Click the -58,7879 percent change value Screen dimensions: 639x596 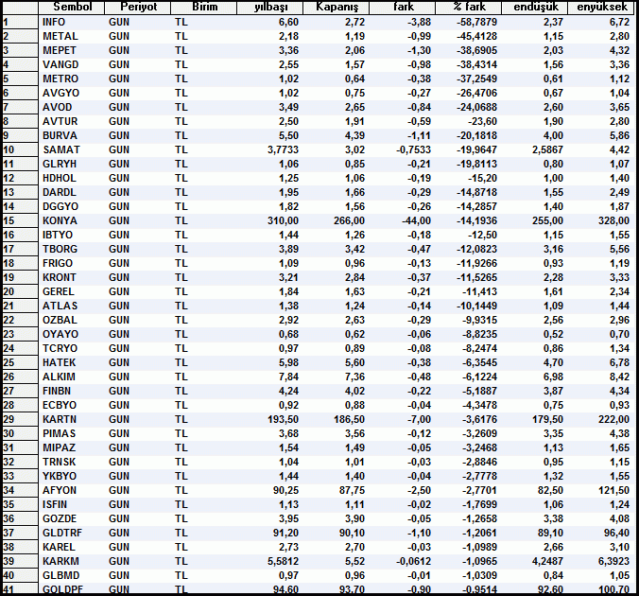[x=476, y=23]
